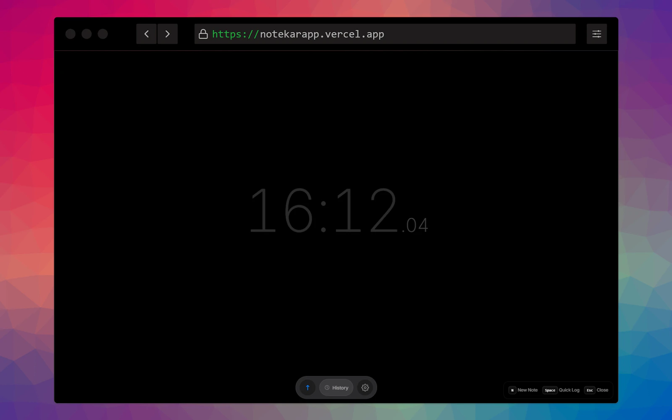Open the History panel
This screenshot has height=420, width=672.
(336, 388)
